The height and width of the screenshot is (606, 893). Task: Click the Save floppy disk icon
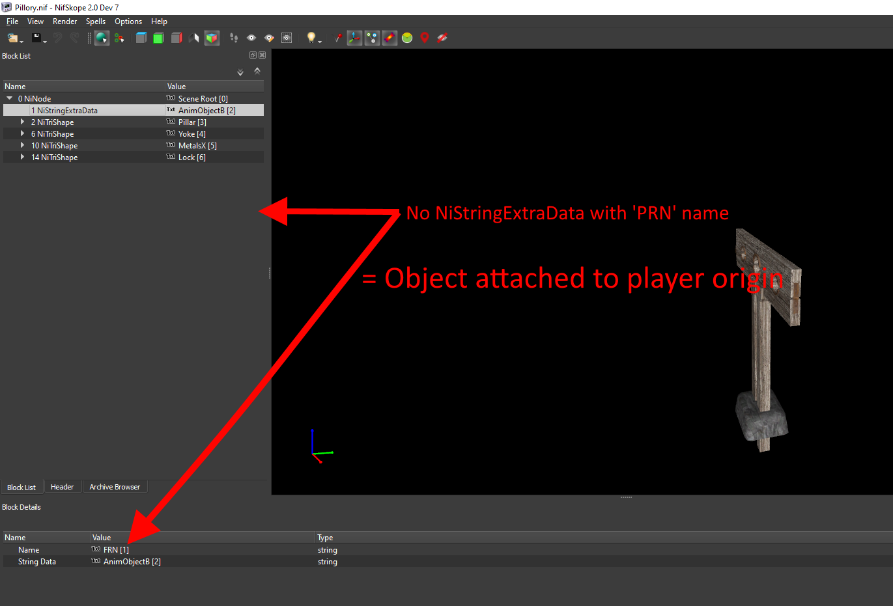click(x=36, y=38)
